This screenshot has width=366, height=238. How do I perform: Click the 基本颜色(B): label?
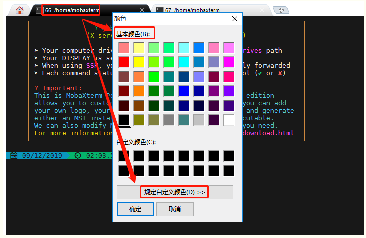click(x=133, y=34)
